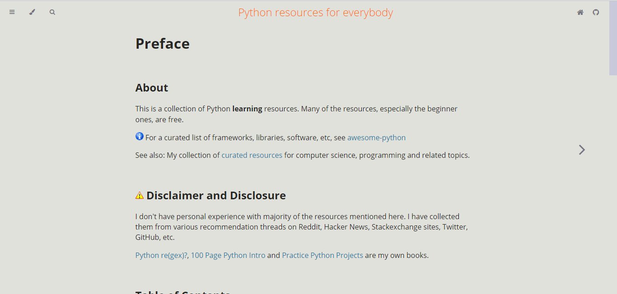Open the Practice Python Projects link

pyautogui.click(x=323, y=255)
